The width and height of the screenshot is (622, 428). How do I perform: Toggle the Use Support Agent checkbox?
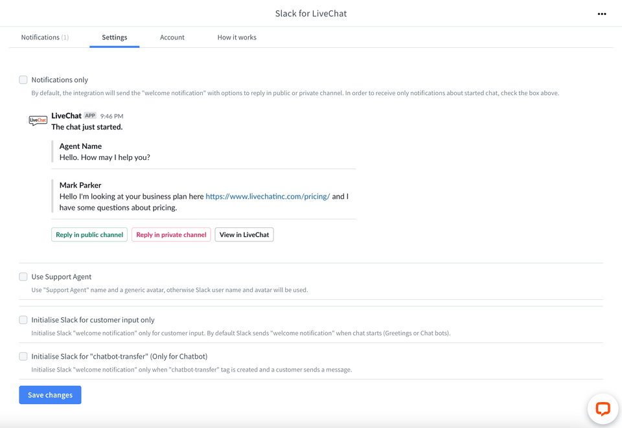(23, 276)
